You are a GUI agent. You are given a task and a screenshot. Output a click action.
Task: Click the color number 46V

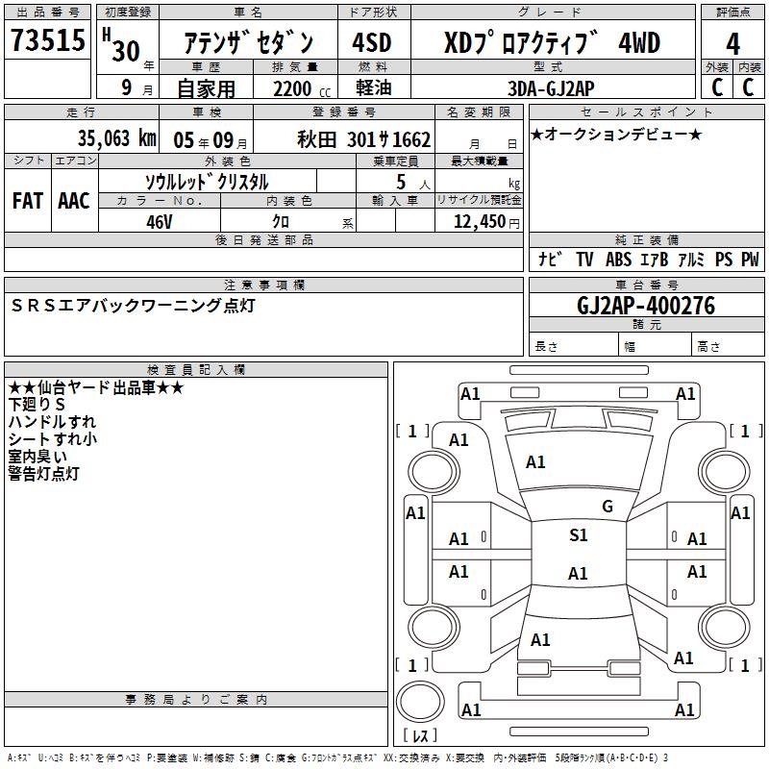pos(160,221)
